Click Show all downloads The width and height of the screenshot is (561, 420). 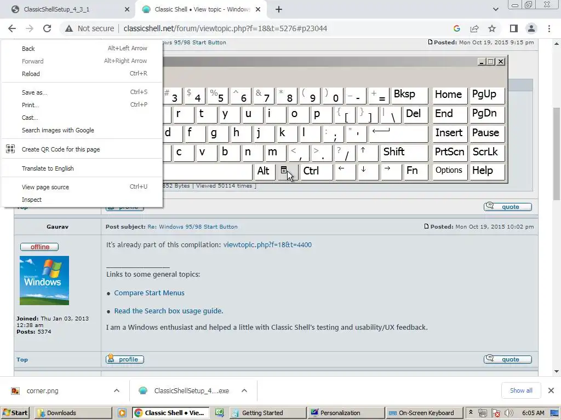coord(521,390)
